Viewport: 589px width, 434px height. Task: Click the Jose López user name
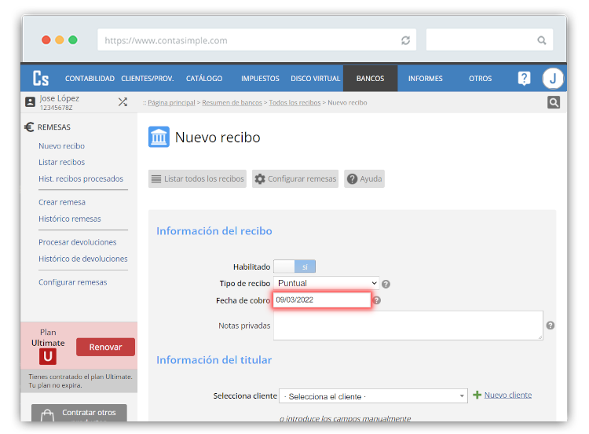[x=60, y=98]
